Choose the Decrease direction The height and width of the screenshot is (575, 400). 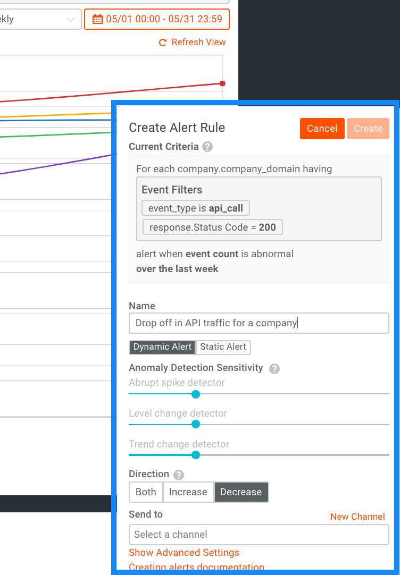pos(241,492)
